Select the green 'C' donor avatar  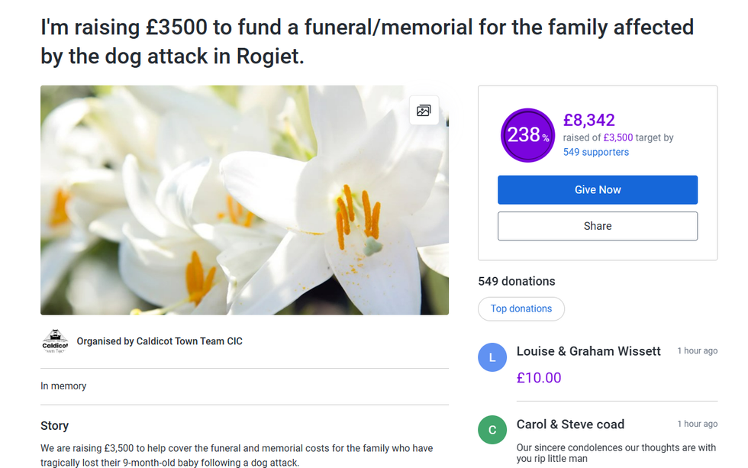pos(492,430)
